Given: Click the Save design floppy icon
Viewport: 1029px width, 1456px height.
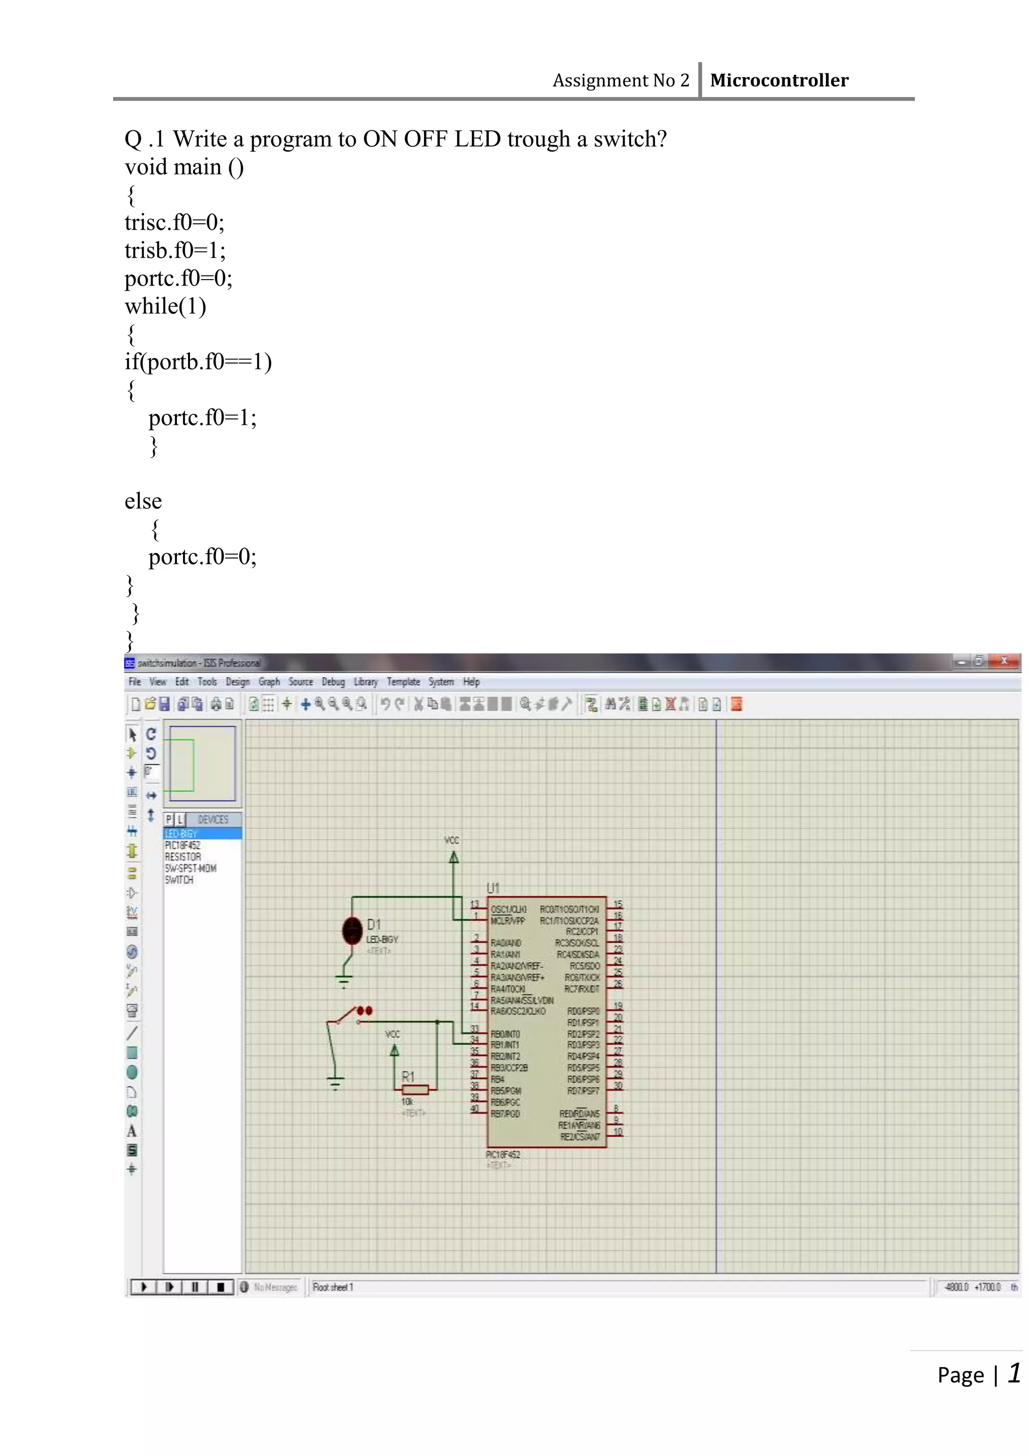Looking at the screenshot, I should [164, 704].
